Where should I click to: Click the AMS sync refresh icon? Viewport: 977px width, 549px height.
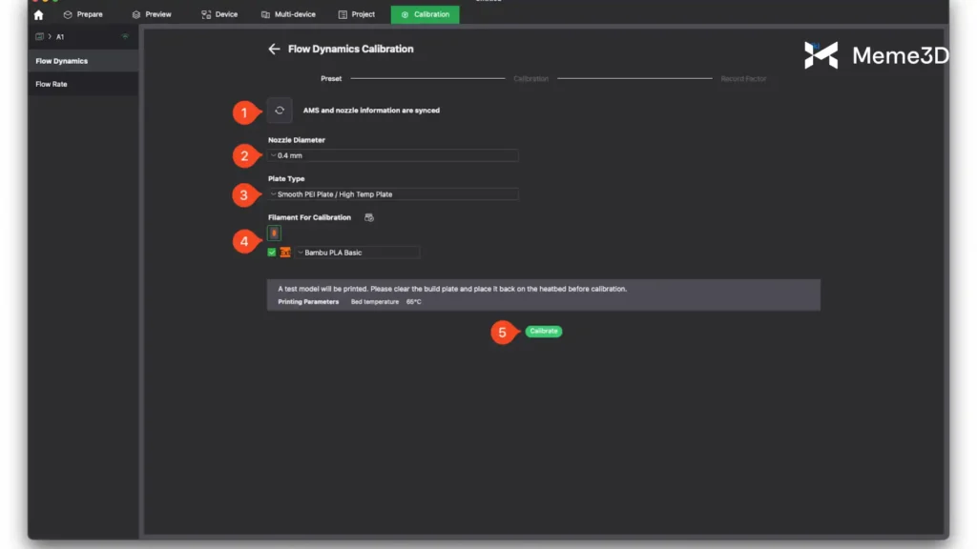tap(280, 111)
